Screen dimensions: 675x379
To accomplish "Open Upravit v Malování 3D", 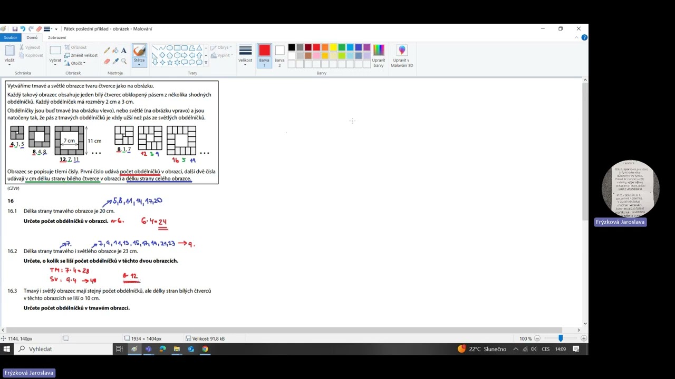I will pos(402,56).
